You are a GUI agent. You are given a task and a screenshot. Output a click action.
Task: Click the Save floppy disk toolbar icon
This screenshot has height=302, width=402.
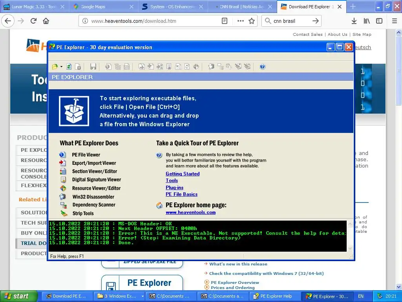tap(93, 67)
